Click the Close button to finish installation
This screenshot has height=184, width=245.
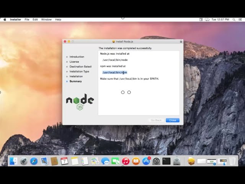click(x=173, y=120)
